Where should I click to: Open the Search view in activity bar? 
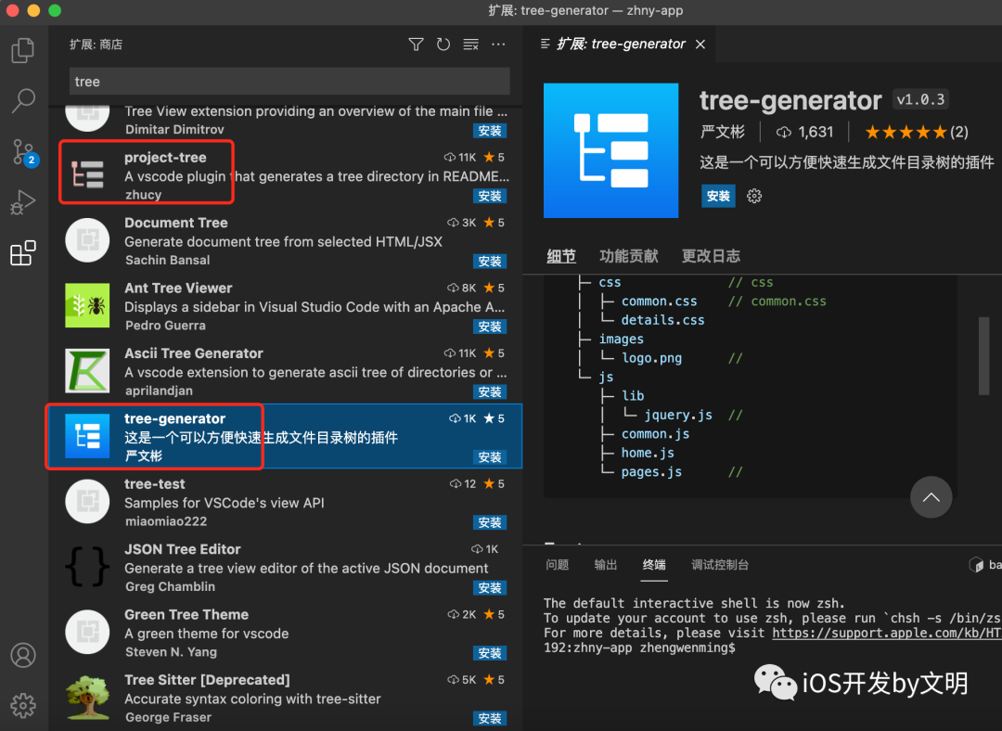[x=23, y=100]
